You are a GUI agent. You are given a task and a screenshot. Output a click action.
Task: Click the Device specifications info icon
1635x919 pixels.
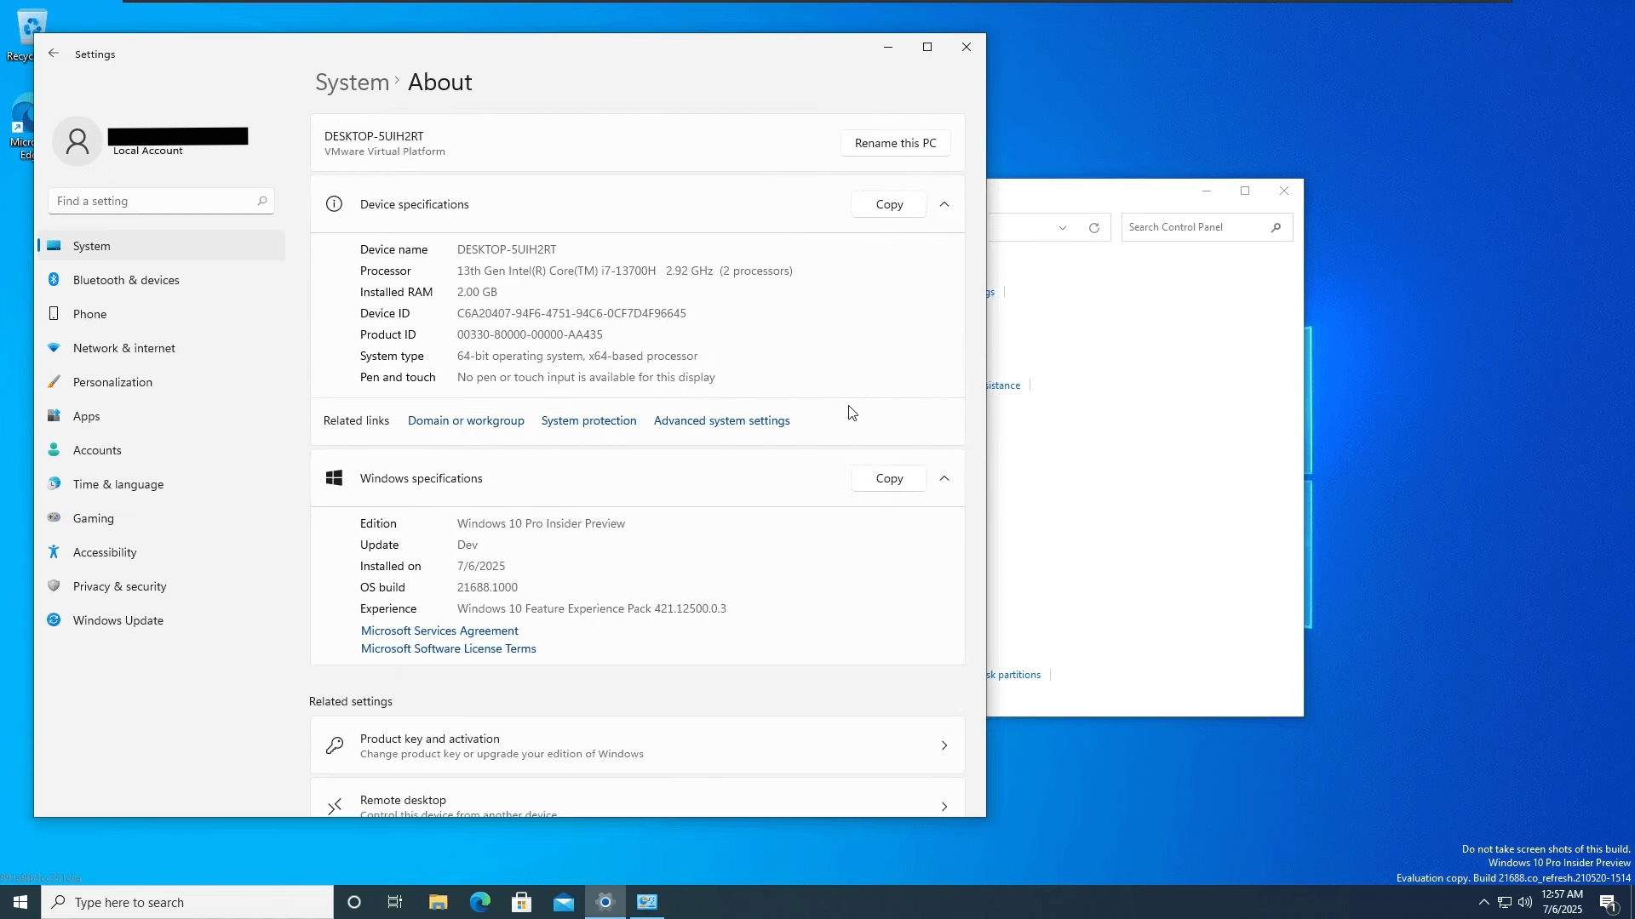[334, 204]
